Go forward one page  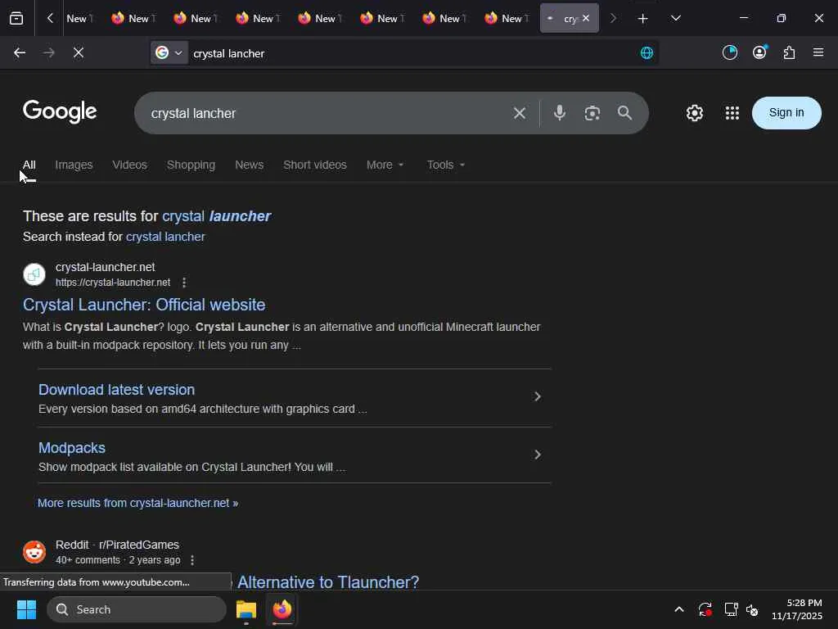(x=48, y=53)
